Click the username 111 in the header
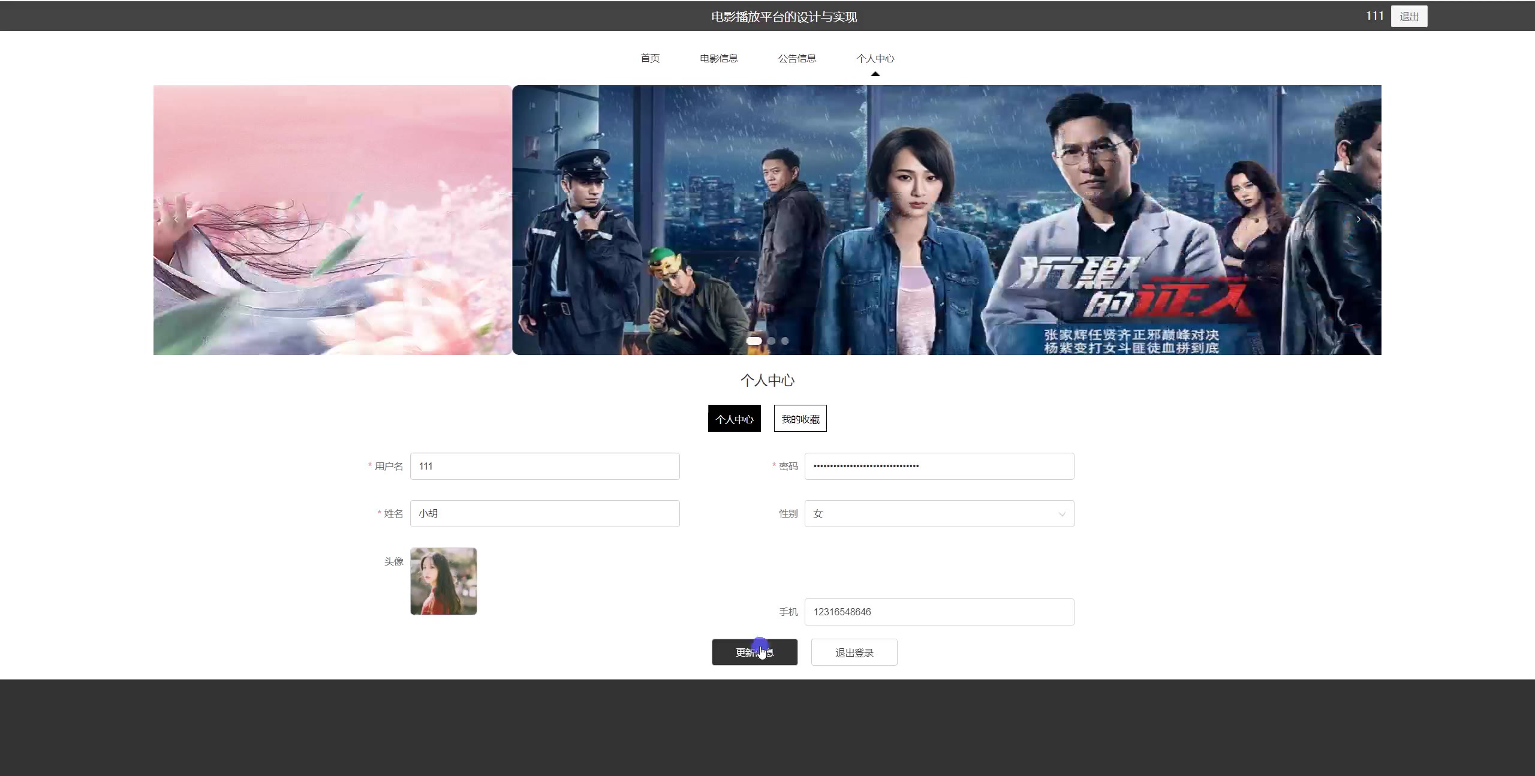This screenshot has height=776, width=1535. [1374, 16]
